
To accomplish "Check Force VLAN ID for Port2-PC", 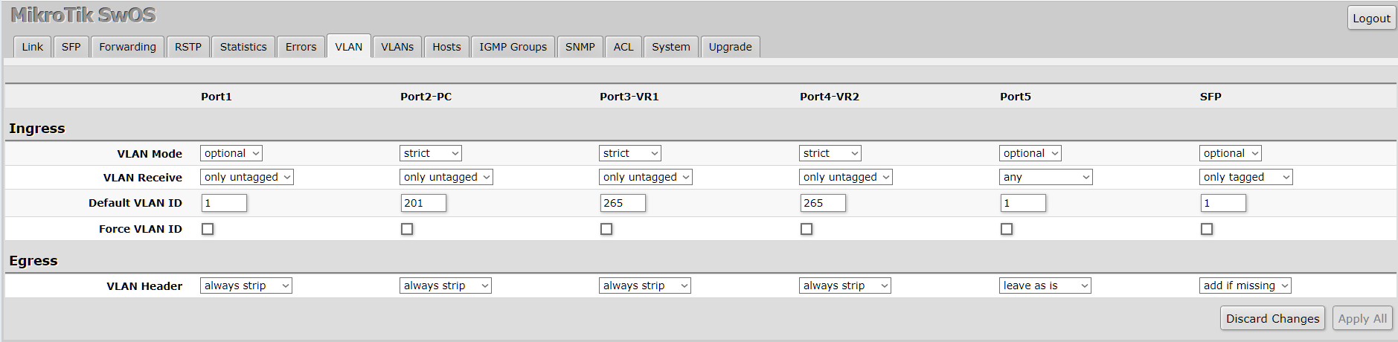I will [407, 229].
